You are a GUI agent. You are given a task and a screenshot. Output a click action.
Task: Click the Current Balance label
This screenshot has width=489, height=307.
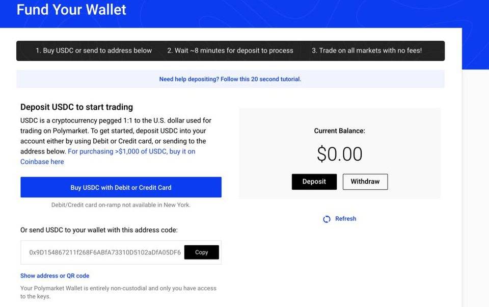click(339, 131)
